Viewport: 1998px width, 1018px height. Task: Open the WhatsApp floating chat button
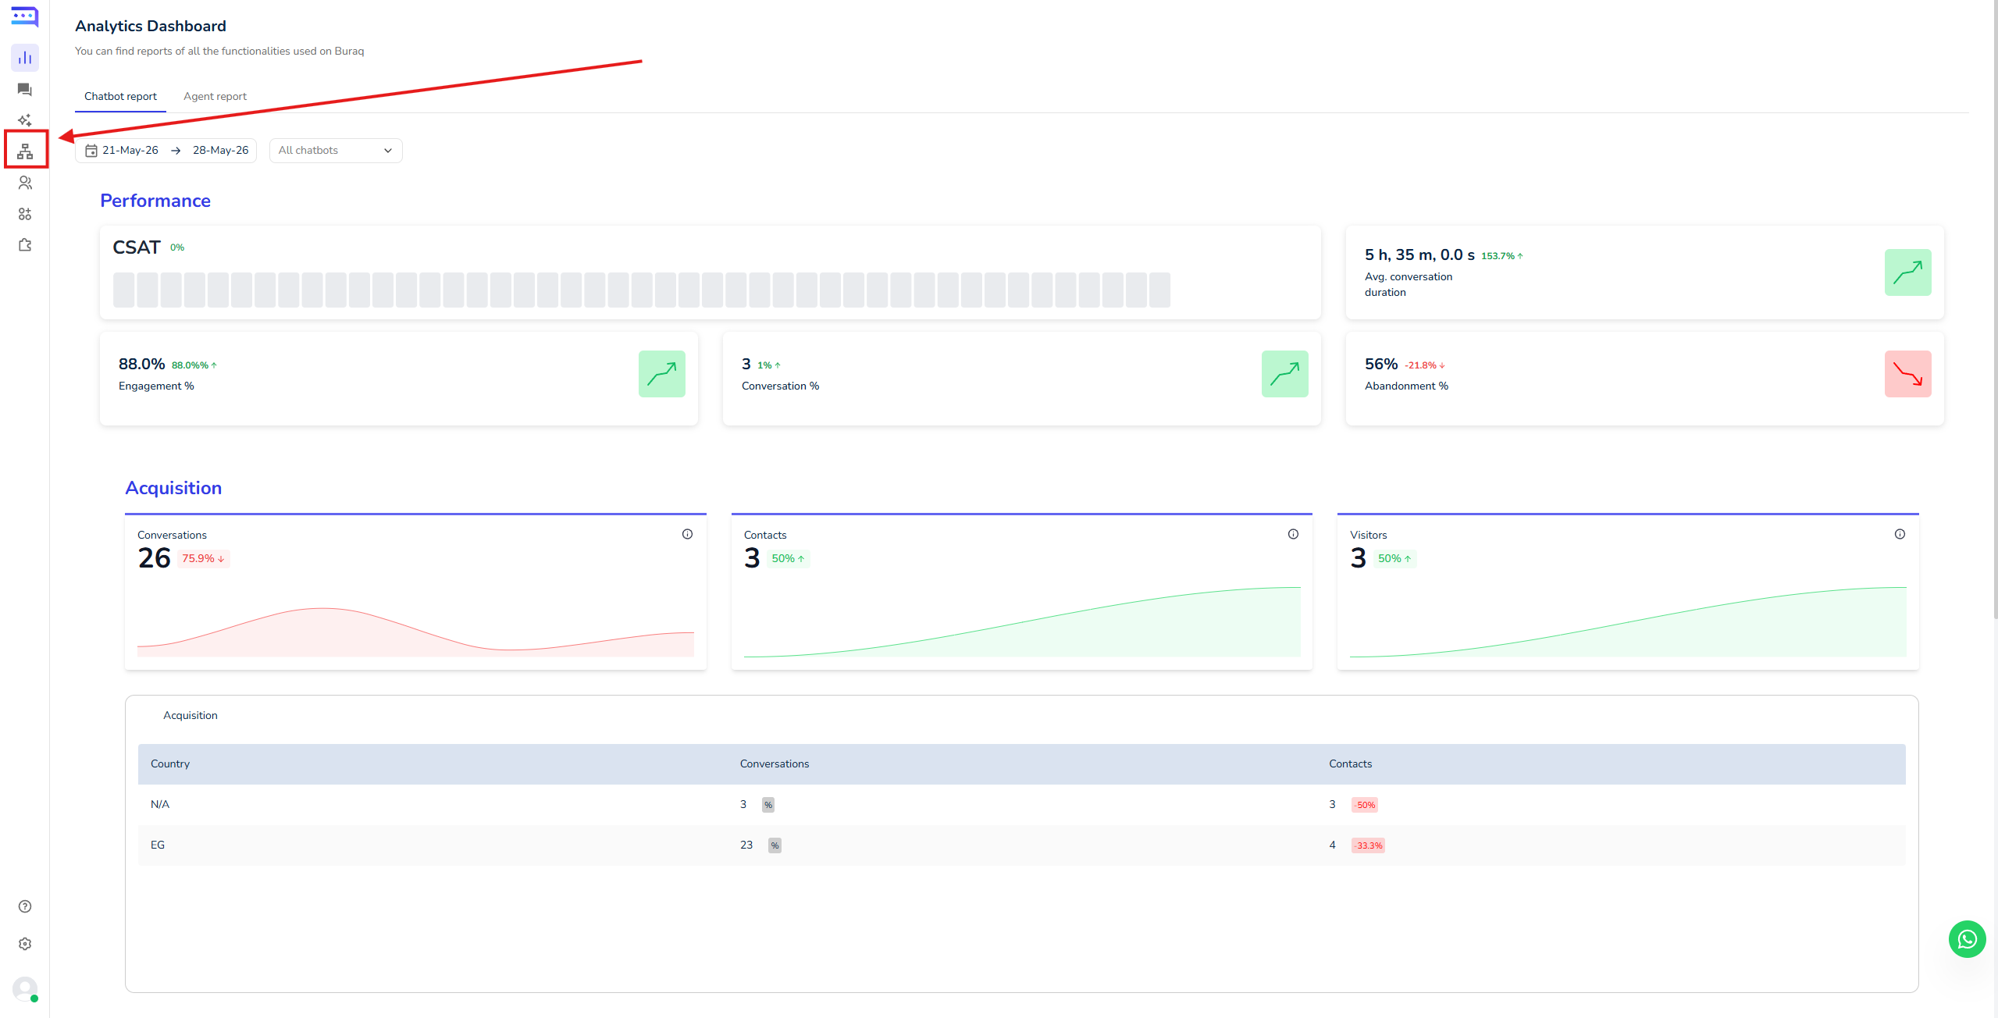pos(1967,939)
